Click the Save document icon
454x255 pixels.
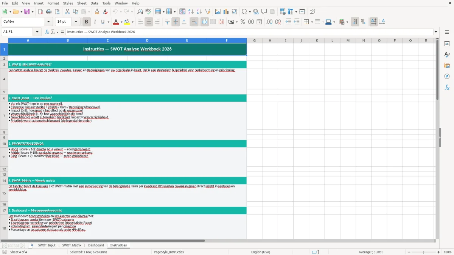click(x=27, y=12)
